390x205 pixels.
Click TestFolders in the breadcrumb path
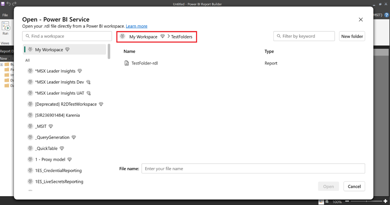[182, 36]
